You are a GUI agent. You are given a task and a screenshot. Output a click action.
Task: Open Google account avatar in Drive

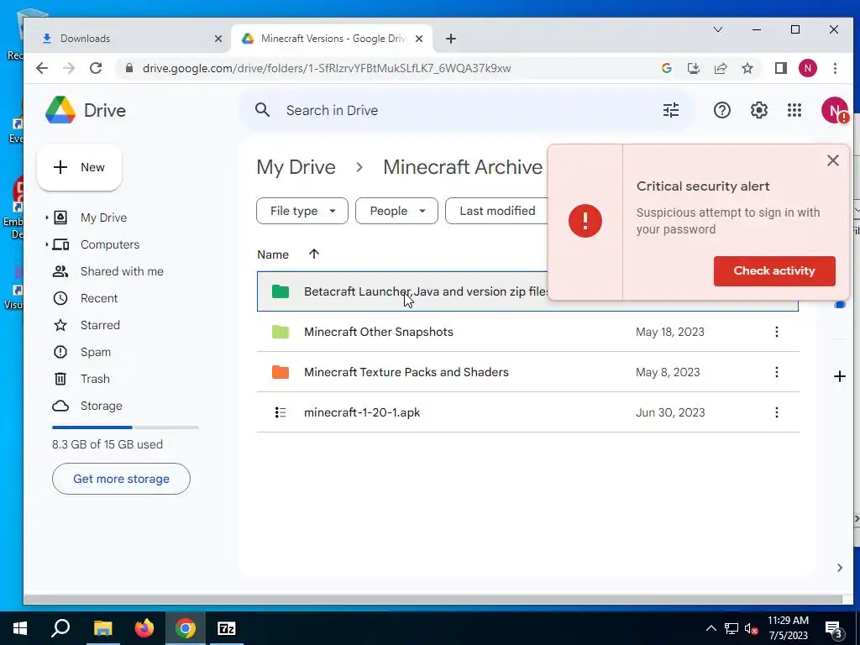click(834, 110)
